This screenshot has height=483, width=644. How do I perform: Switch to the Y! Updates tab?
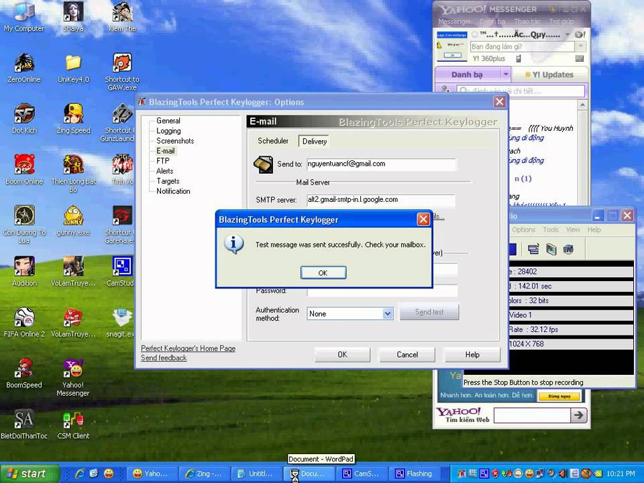pyautogui.click(x=549, y=74)
